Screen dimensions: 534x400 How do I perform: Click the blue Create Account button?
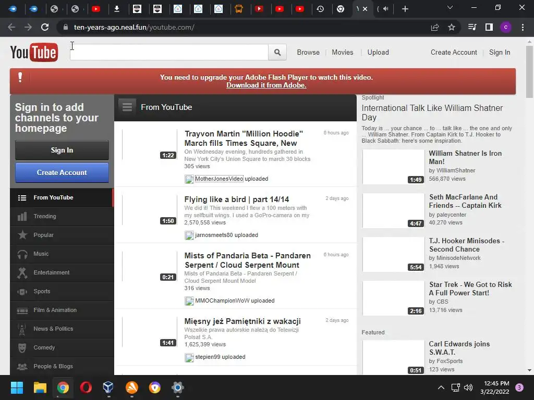[62, 172]
